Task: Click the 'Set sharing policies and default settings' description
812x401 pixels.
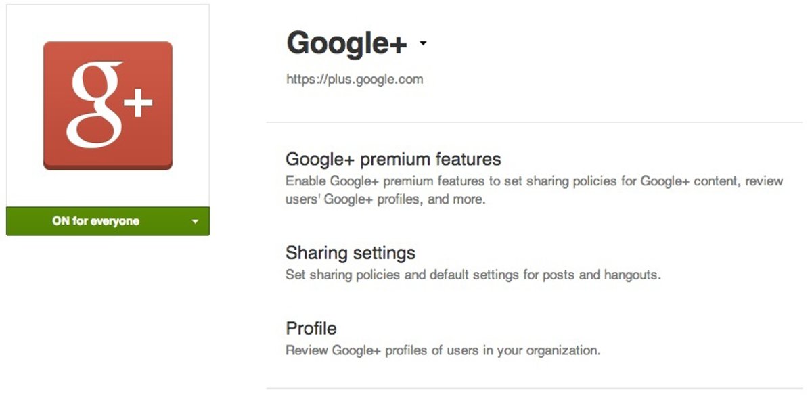Action: (x=472, y=275)
